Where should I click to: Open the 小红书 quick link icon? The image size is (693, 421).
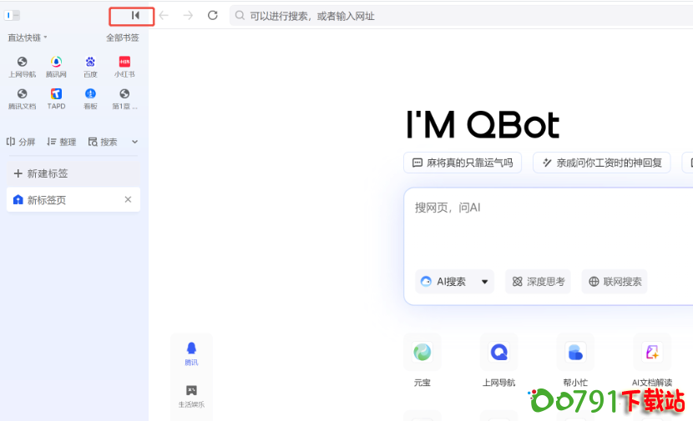[x=124, y=62]
